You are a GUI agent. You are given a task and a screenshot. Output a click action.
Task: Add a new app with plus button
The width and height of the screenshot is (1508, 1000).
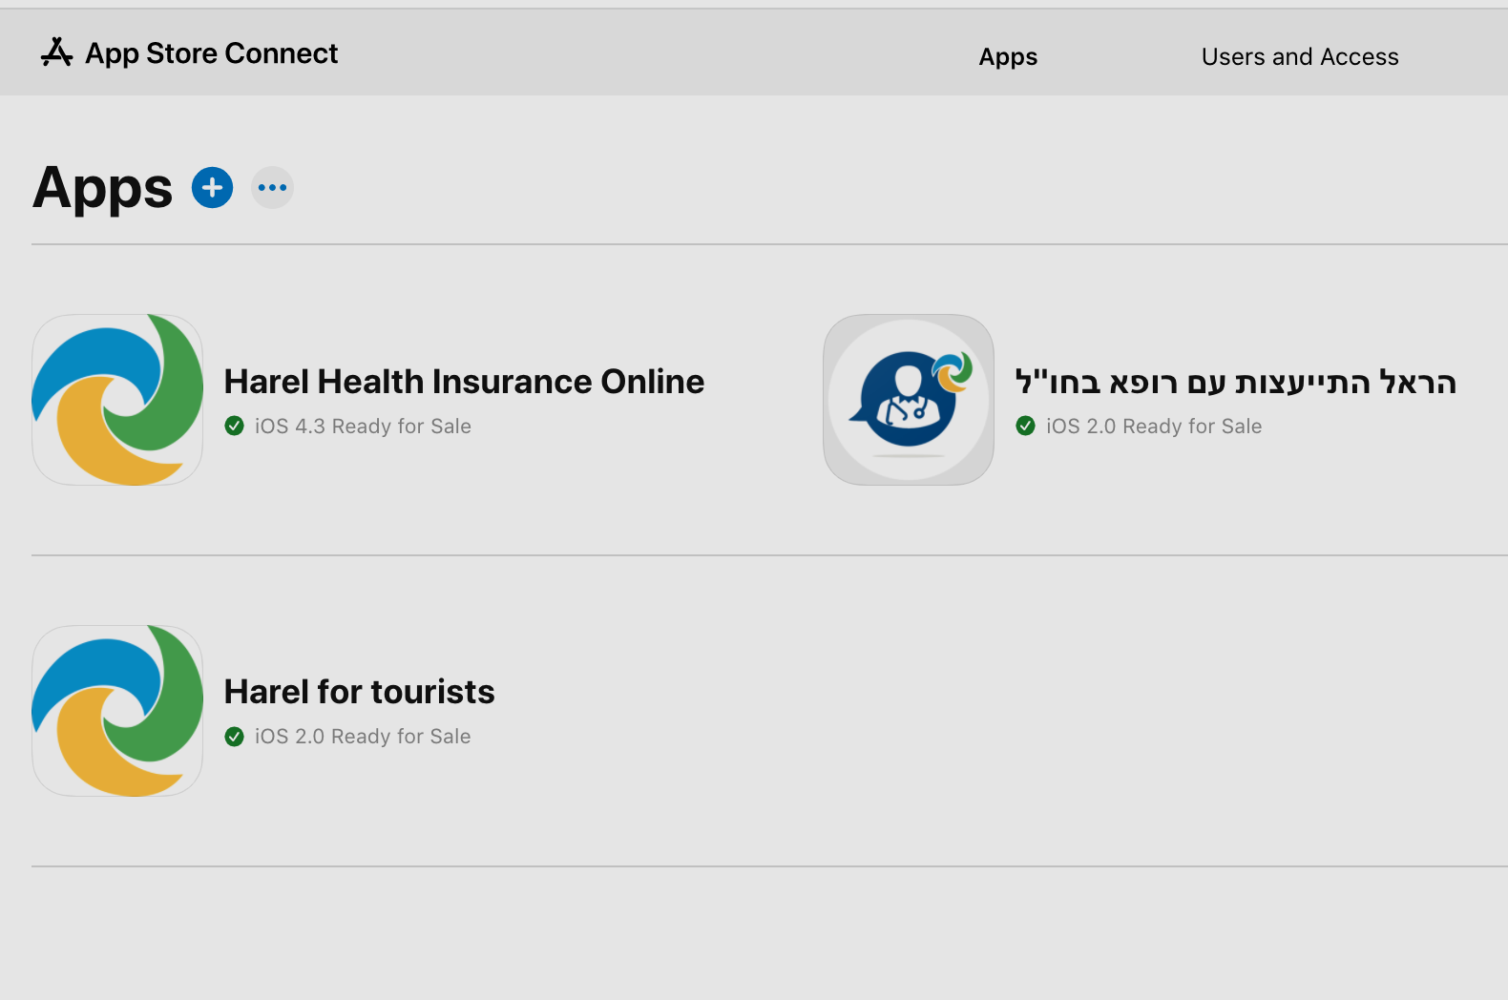(x=212, y=187)
